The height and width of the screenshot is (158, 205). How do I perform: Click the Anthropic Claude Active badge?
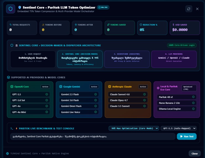click(x=143, y=87)
